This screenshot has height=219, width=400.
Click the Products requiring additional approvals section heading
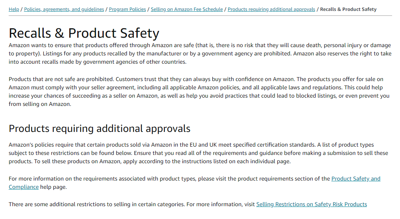[99, 129]
